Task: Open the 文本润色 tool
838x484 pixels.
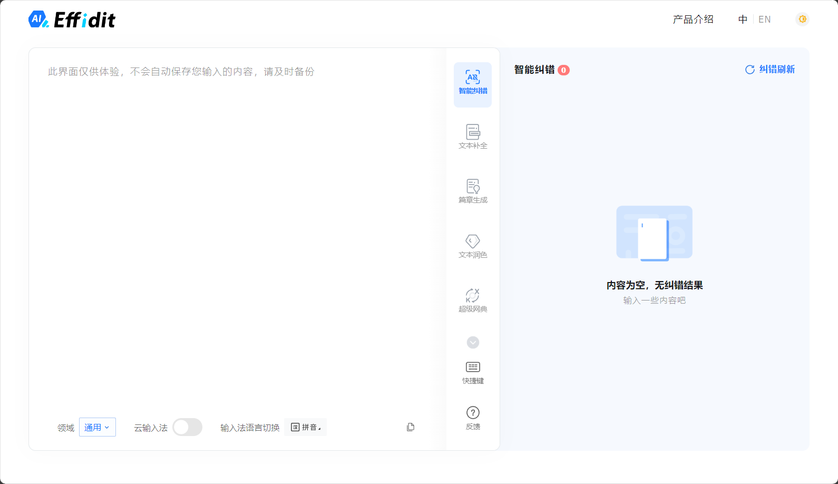Action: pyautogui.click(x=473, y=246)
